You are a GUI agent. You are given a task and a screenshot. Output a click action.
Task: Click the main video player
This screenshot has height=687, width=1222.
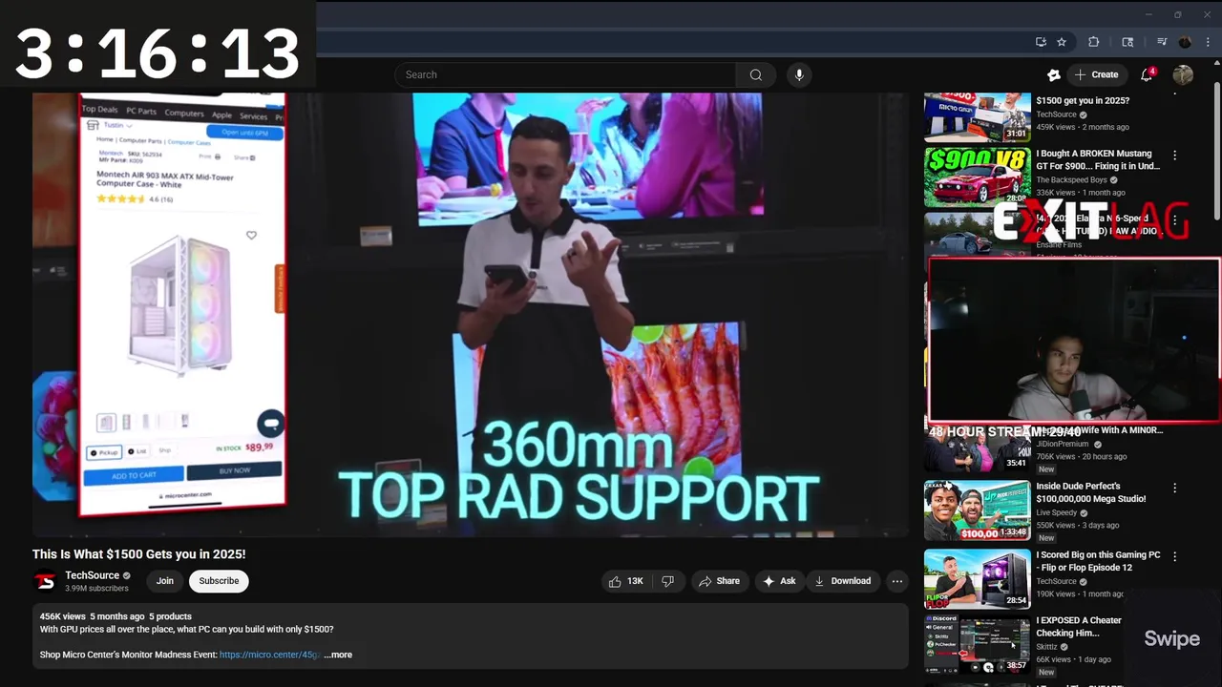(471, 315)
